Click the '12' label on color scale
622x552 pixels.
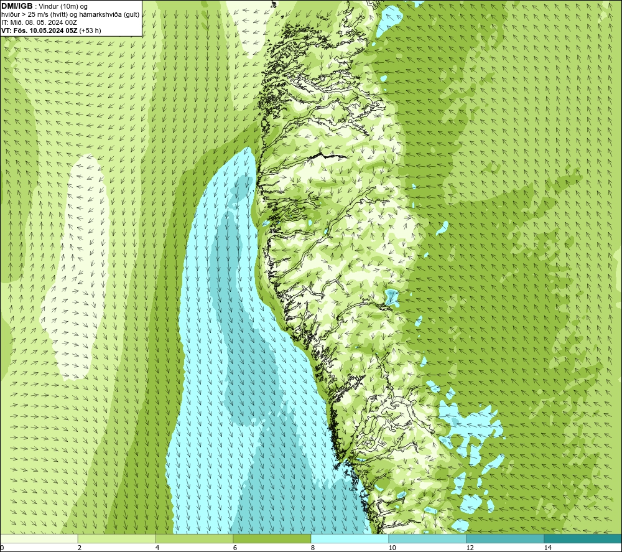470,548
